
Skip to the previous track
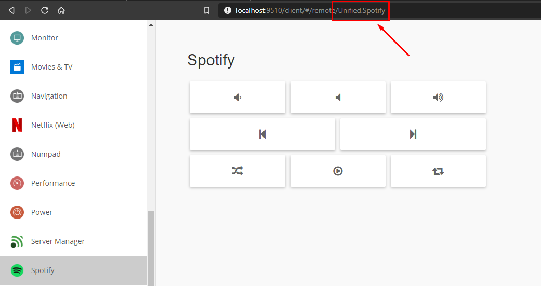click(x=262, y=134)
